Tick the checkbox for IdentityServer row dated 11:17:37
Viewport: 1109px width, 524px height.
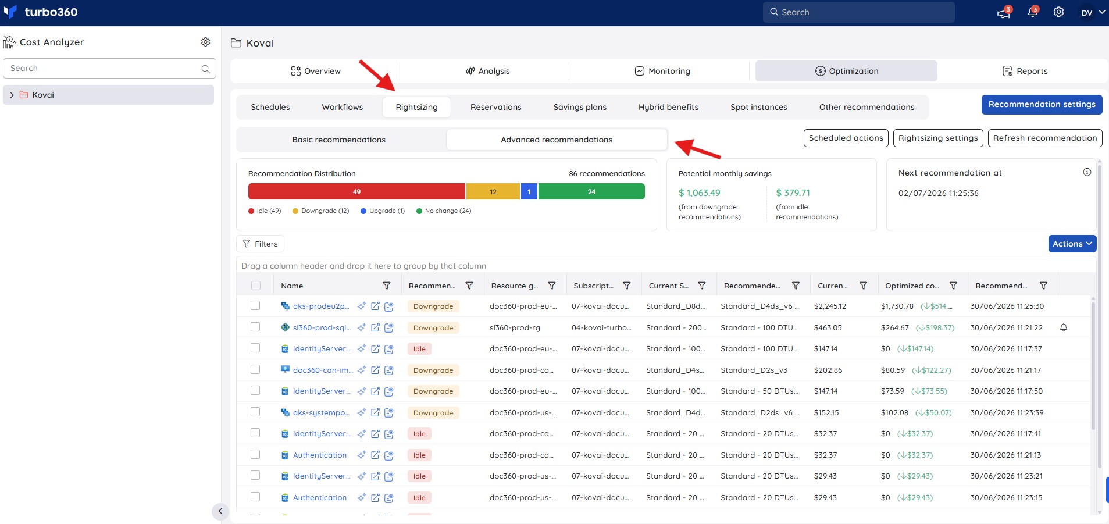pos(255,348)
